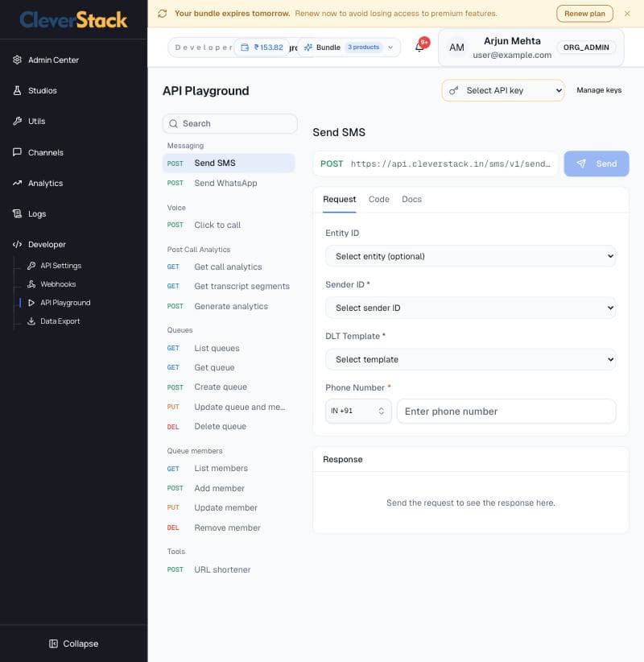Open API Settings key icon
Image resolution: width=644 pixels, height=662 pixels.
click(x=31, y=266)
